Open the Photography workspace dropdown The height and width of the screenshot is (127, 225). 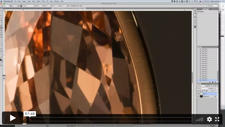tap(212, 6)
